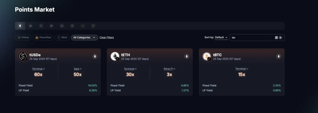The image size is (318, 113).
Task: Click Ethereum chain badge on tBTC card
Action: (x=279, y=56)
